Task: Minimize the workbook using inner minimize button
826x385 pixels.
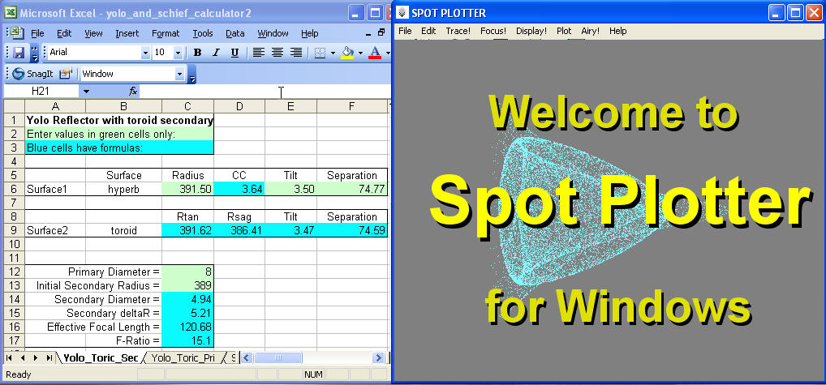Action: coord(368,32)
